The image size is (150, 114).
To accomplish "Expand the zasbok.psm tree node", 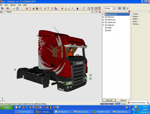I will (x=103, y=22).
